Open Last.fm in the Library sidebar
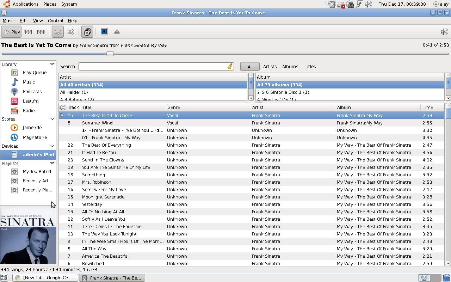This screenshot has width=451, height=282. (x=31, y=101)
